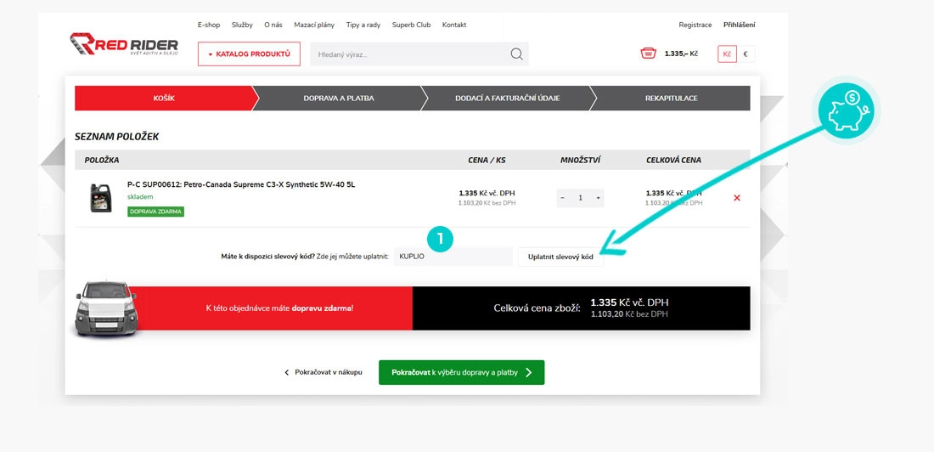This screenshot has width=934, height=452.
Task: Switch currency to Kč
Action: point(727,54)
